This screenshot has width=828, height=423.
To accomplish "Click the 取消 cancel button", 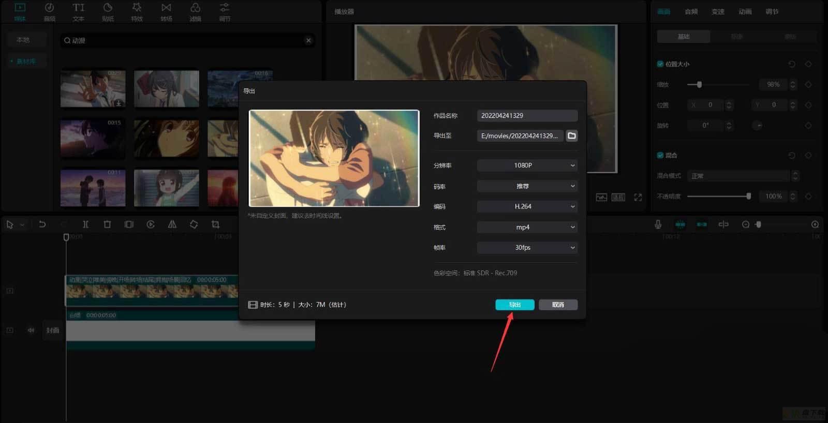I will 558,305.
